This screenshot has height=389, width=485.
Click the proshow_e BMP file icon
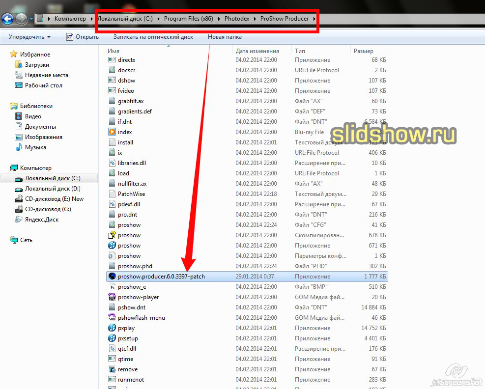[x=112, y=287]
